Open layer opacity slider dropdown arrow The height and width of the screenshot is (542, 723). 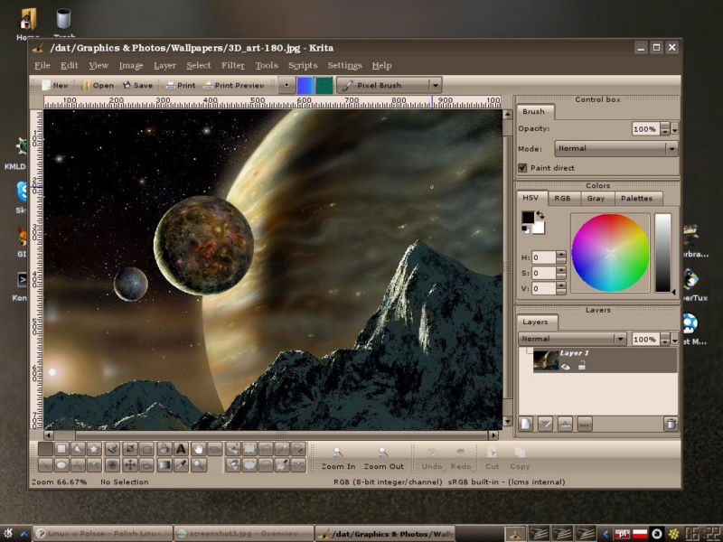click(674, 340)
